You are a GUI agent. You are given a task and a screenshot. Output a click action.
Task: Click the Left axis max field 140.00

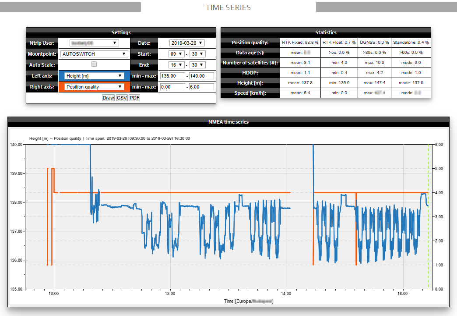(x=202, y=76)
